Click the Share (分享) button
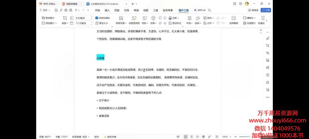Image resolution: width=309 pixels, height=139 pixels. (x=266, y=10)
